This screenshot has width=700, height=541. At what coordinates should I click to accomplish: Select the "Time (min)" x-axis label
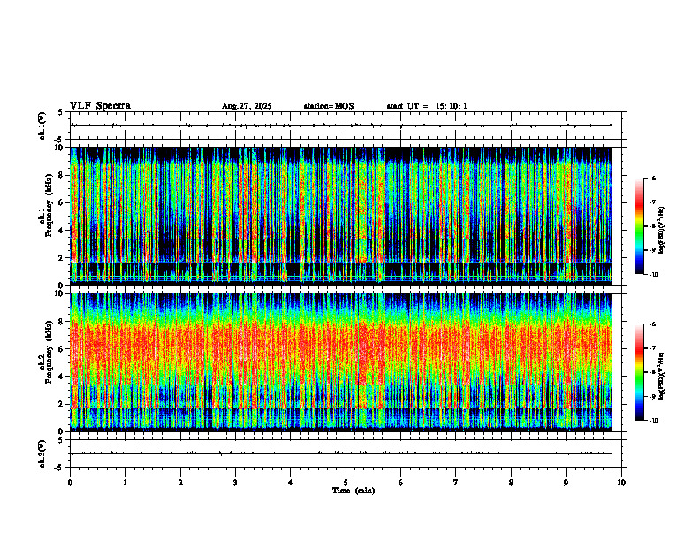coord(354,491)
